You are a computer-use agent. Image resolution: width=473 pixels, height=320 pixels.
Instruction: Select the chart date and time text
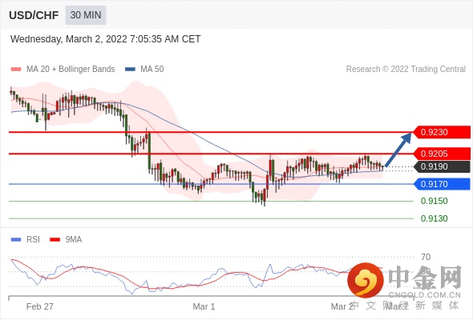point(105,39)
